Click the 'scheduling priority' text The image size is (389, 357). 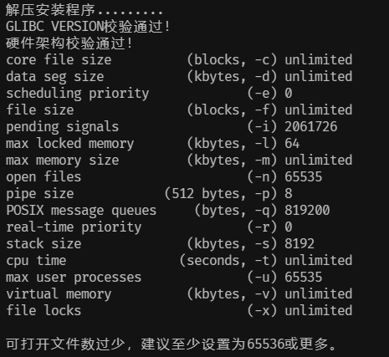[78, 94]
